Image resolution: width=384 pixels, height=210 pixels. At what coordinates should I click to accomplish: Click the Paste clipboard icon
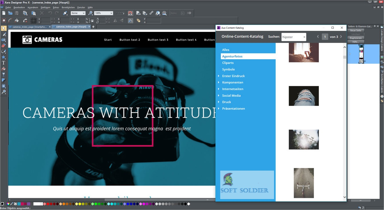(x=33, y=13)
